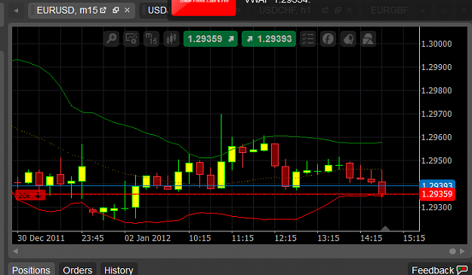Open the History tab

(119, 270)
